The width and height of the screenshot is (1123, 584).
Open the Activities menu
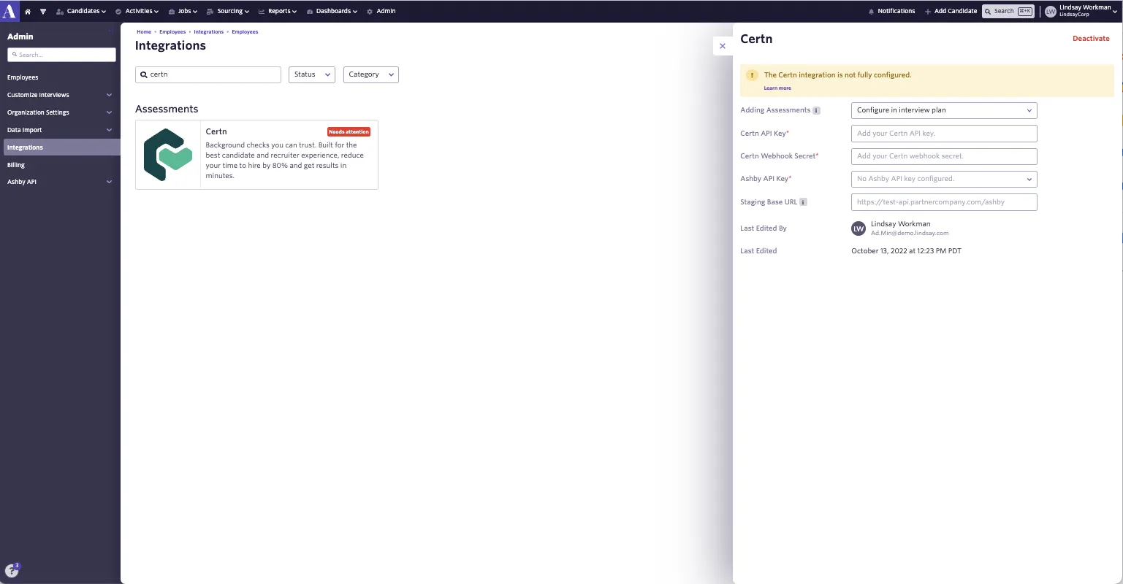137,12
